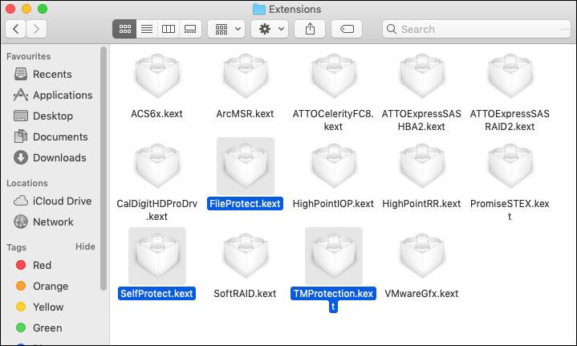The image size is (577, 346).
Task: Open Recents in sidebar
Action: coord(52,74)
